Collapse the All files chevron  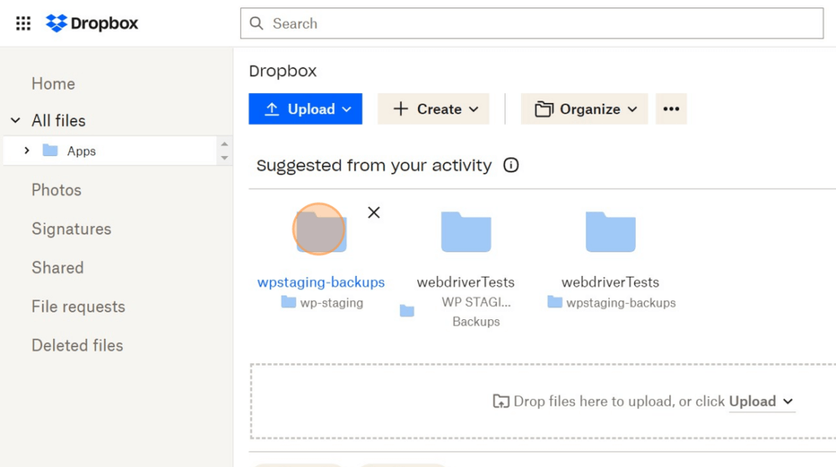point(16,121)
